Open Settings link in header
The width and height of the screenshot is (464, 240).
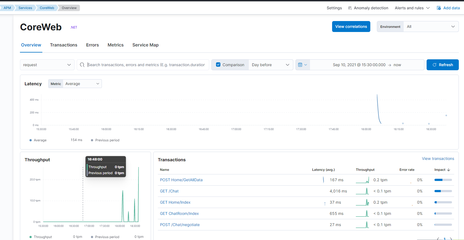point(334,8)
